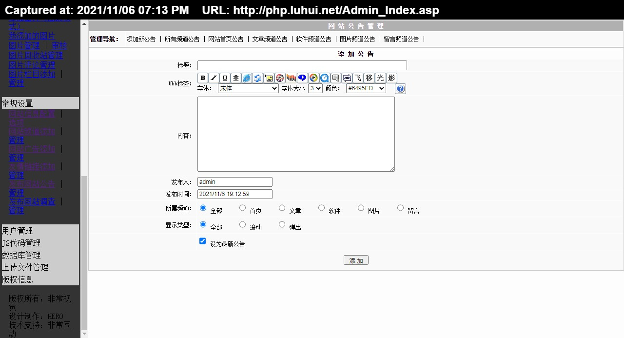Focus the 标题 title field
Image resolution: width=624 pixels, height=338 pixels.
302,65
